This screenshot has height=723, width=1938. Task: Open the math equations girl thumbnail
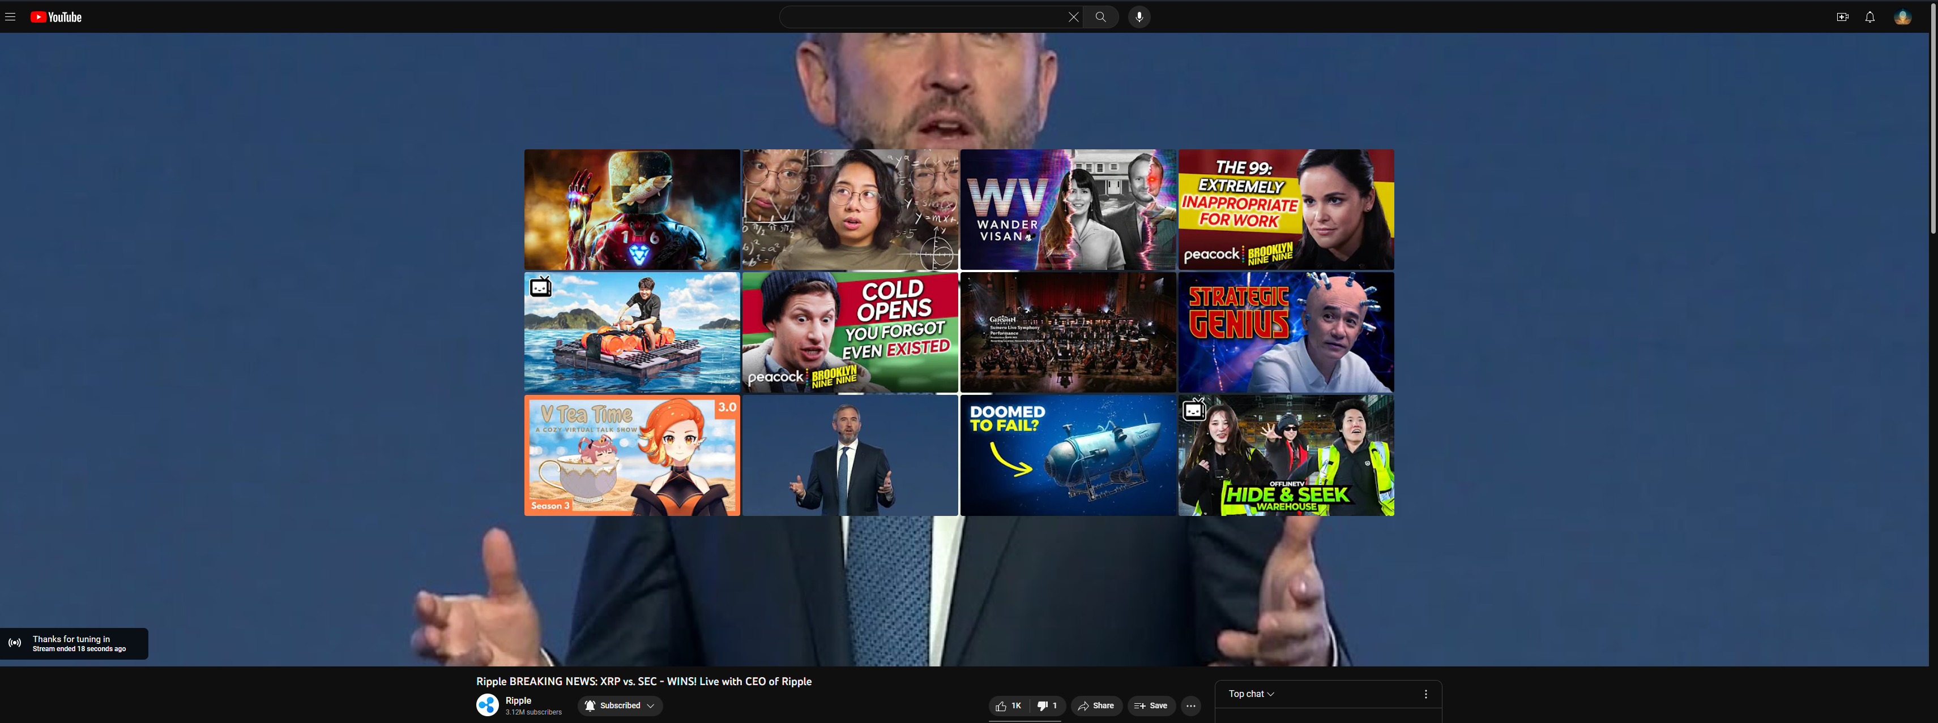[850, 210]
